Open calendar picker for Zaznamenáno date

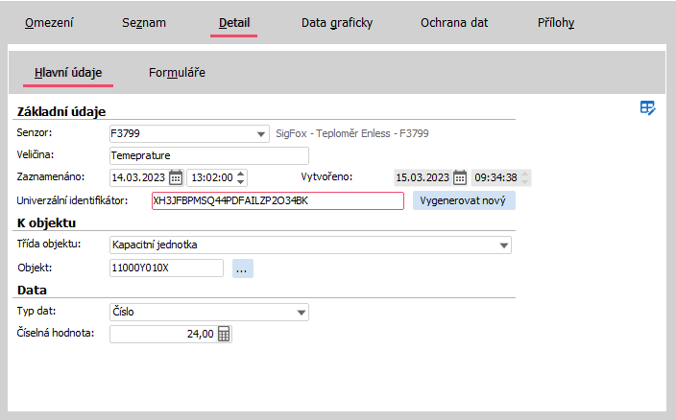pos(176,177)
